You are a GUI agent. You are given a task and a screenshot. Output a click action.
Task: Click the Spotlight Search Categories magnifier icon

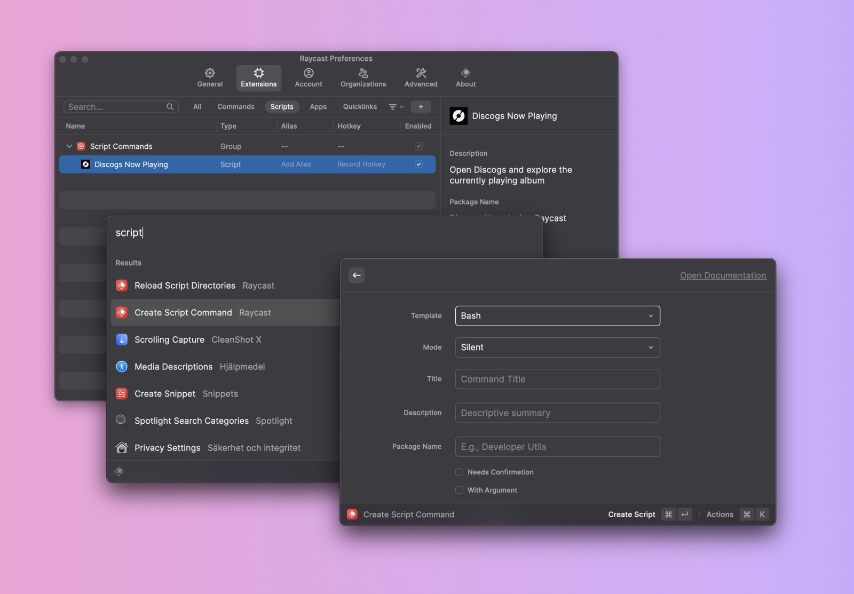(122, 421)
